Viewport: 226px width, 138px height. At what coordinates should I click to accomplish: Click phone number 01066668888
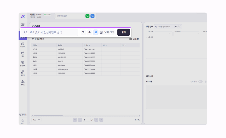click(89, 61)
